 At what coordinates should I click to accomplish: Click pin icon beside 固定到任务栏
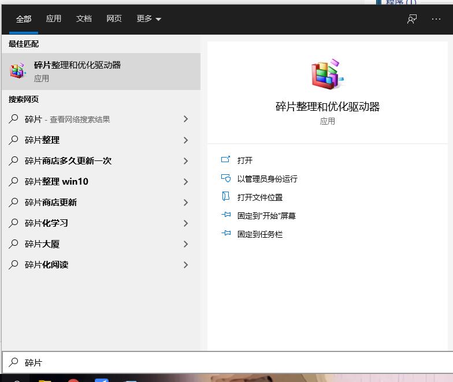pyautogui.click(x=226, y=233)
